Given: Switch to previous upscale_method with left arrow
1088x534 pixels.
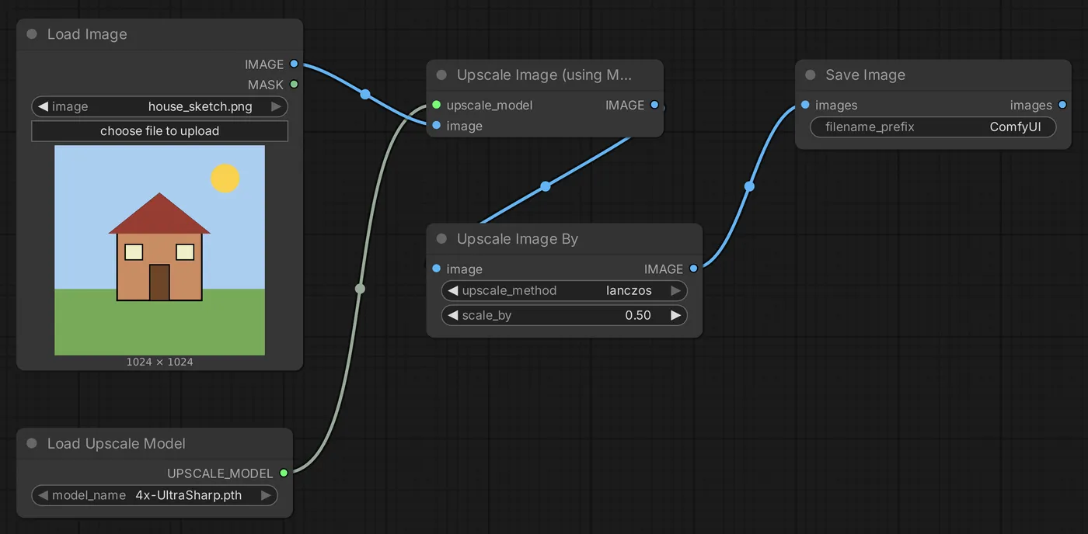Looking at the screenshot, I should pos(452,290).
